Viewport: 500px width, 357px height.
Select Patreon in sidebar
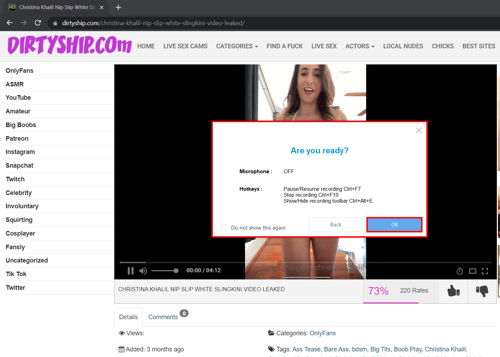tap(17, 139)
